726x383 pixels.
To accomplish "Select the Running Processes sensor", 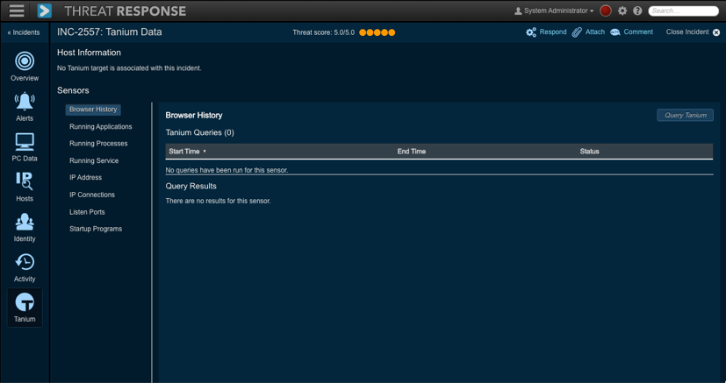I will (98, 144).
